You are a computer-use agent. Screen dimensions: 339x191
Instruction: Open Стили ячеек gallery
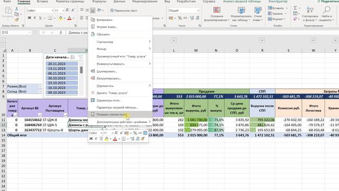[258, 14]
